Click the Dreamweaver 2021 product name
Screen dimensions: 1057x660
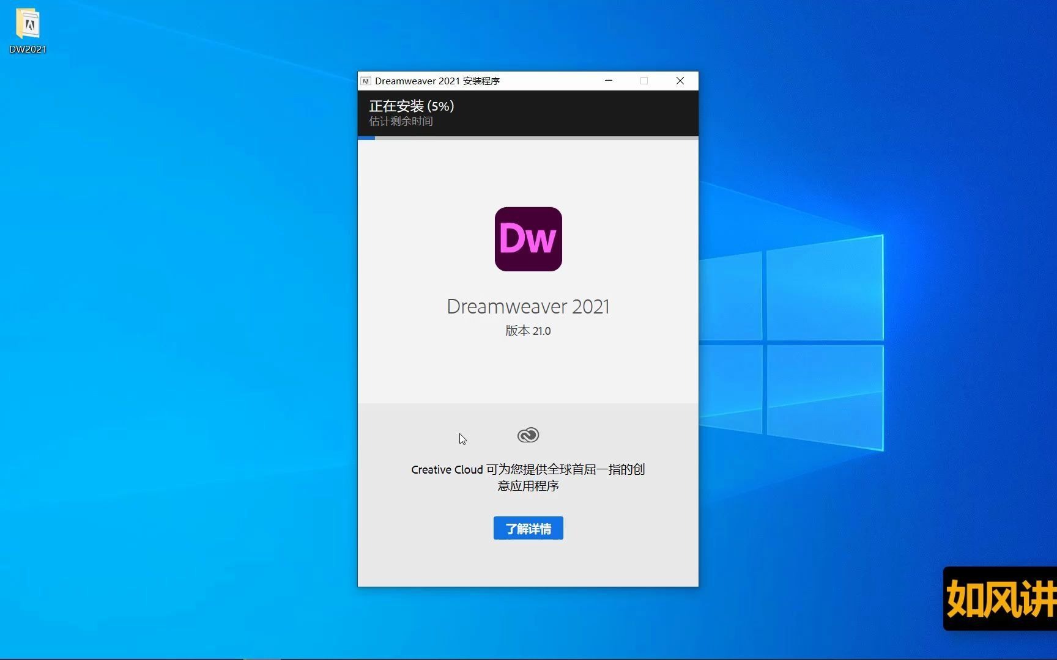click(x=528, y=306)
